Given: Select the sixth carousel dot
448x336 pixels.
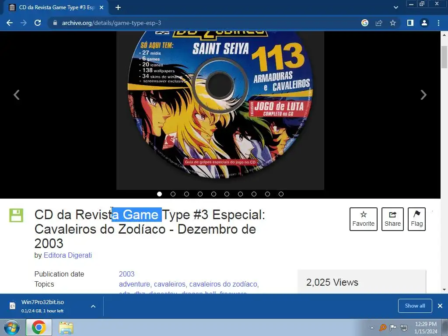Looking at the screenshot, I should [x=227, y=194].
